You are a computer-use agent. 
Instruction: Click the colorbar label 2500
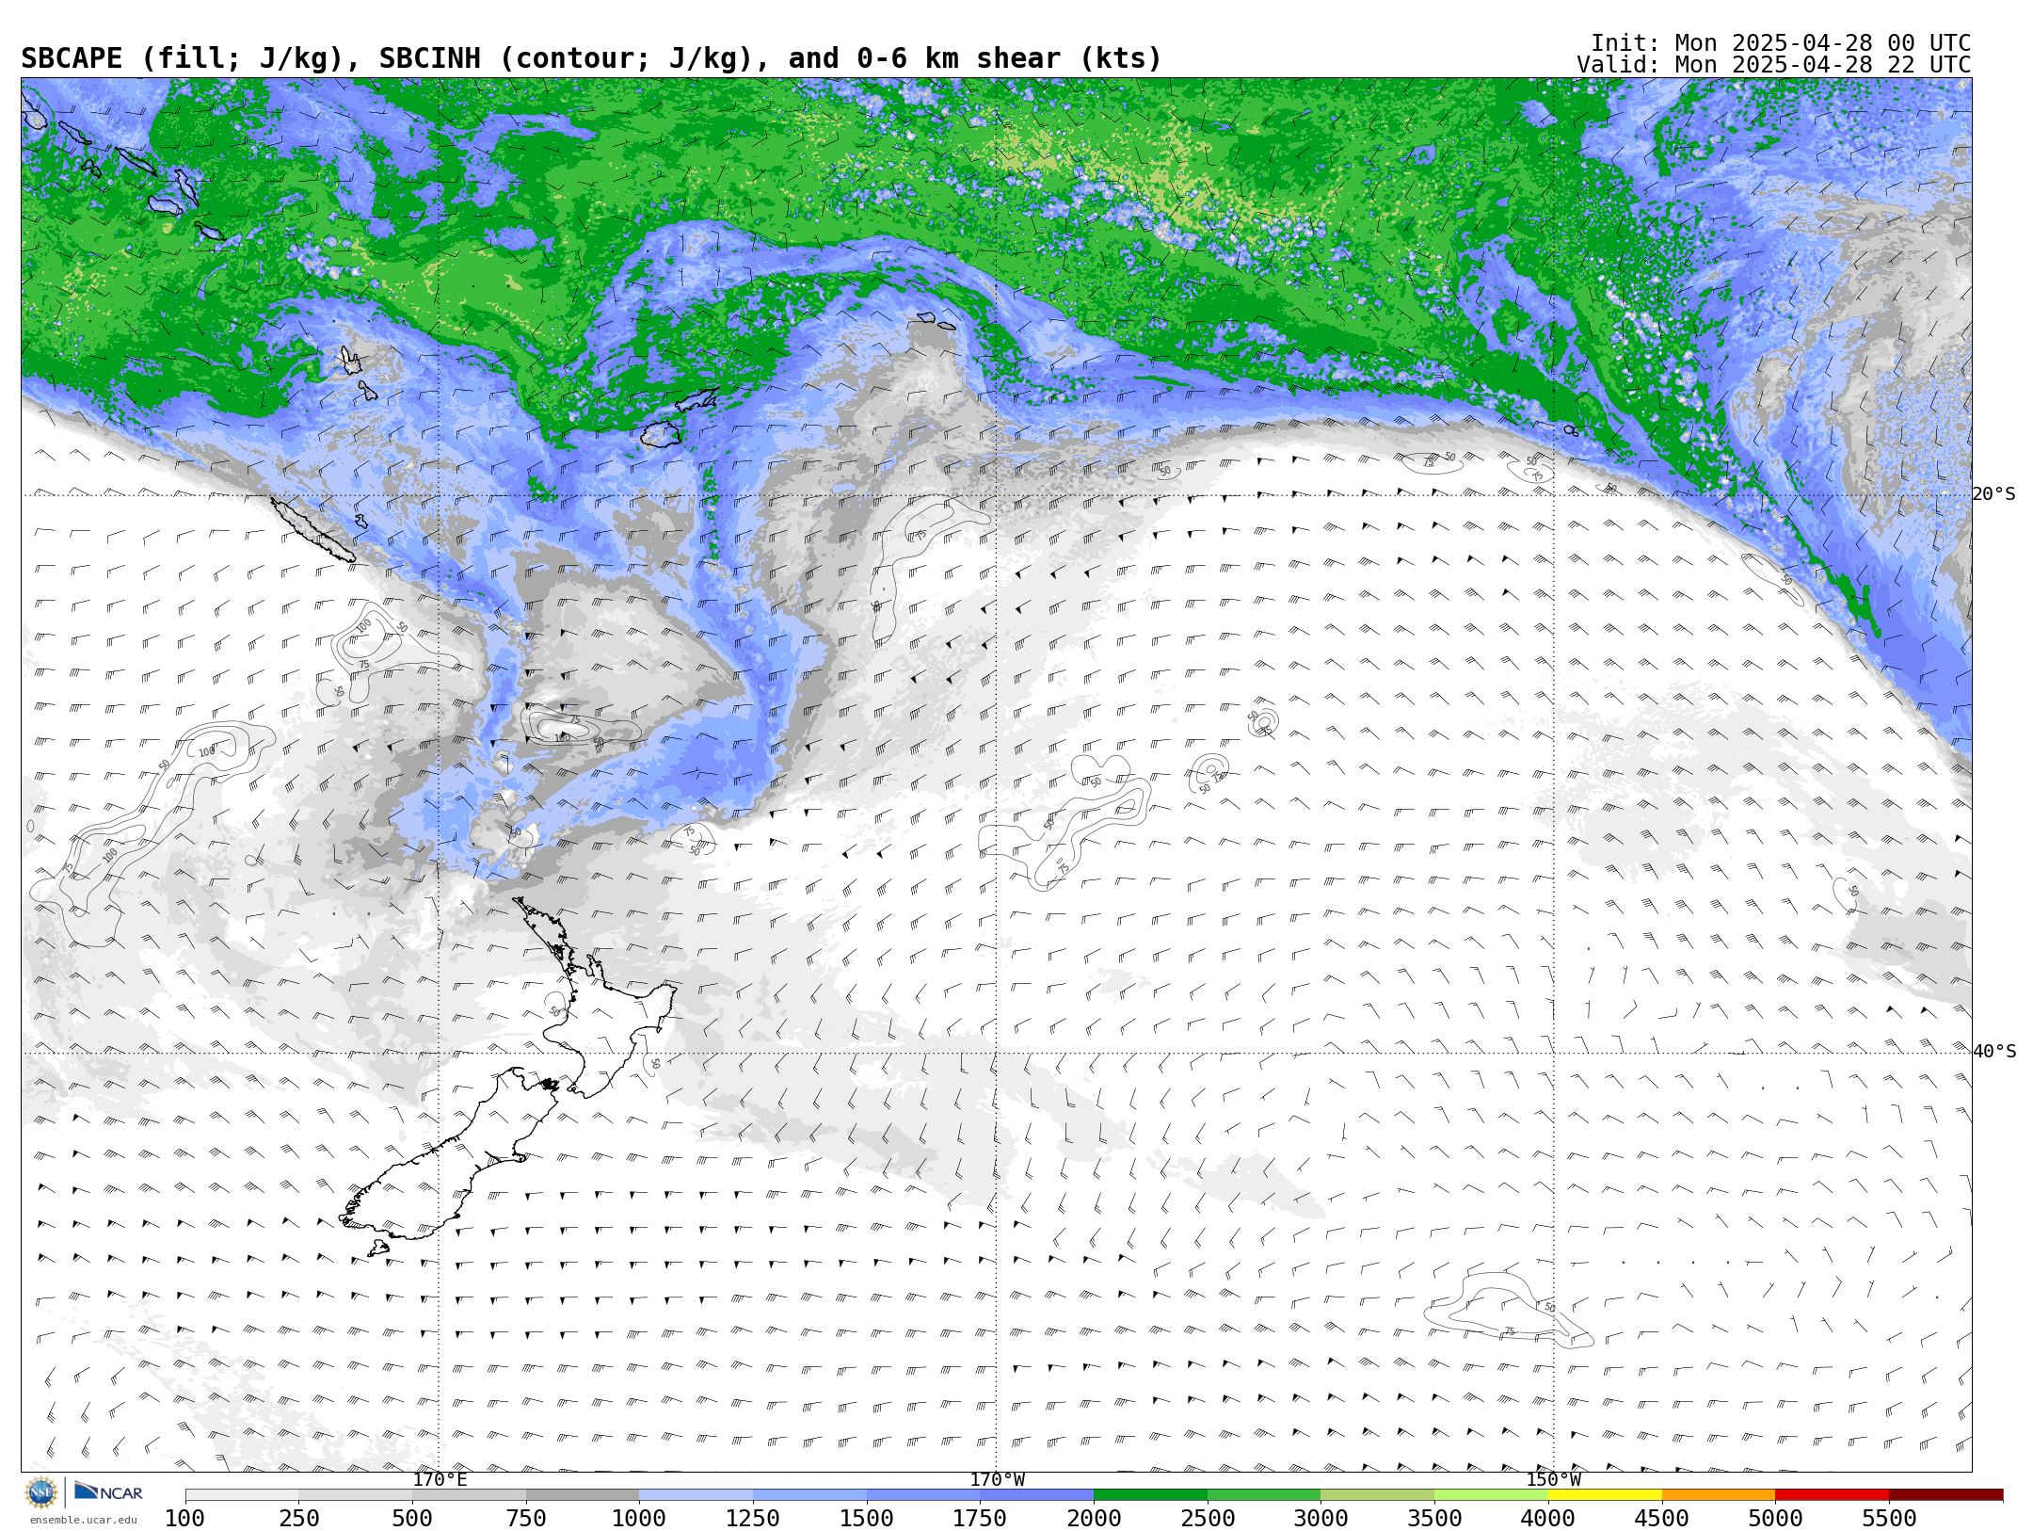click(x=1208, y=1518)
